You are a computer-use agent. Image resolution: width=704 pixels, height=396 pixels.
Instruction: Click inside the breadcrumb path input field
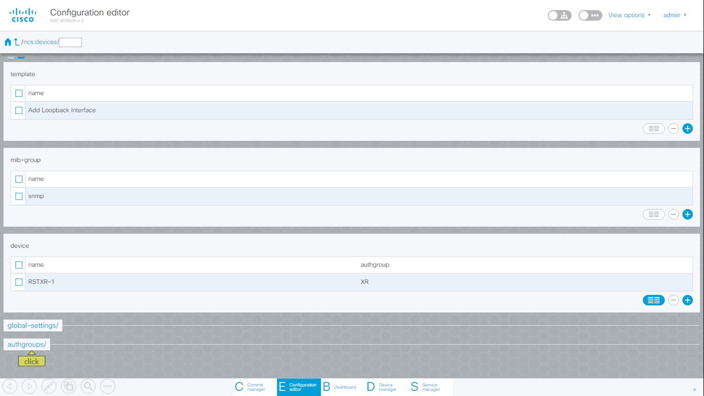71,42
